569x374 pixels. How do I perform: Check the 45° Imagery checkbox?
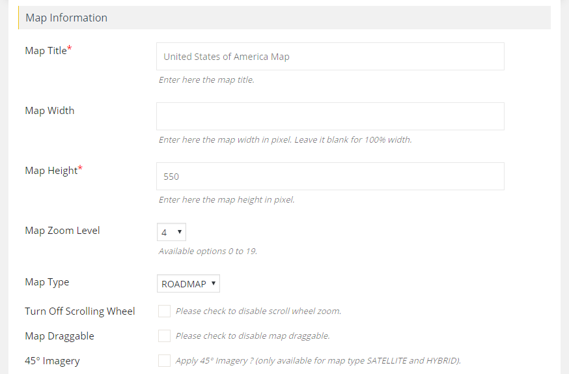pos(164,360)
